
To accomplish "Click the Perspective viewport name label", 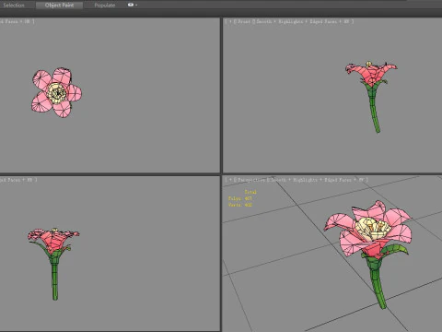I will tap(252, 180).
